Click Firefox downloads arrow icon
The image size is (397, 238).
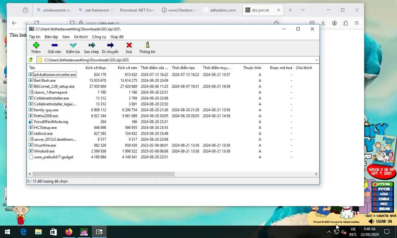(x=323, y=23)
